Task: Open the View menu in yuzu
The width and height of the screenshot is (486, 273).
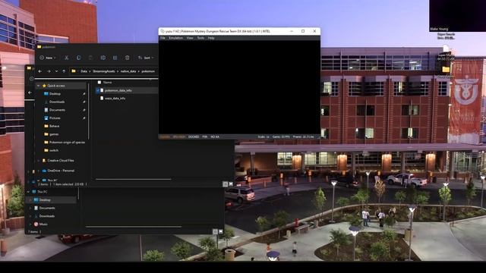Action: (x=190, y=38)
